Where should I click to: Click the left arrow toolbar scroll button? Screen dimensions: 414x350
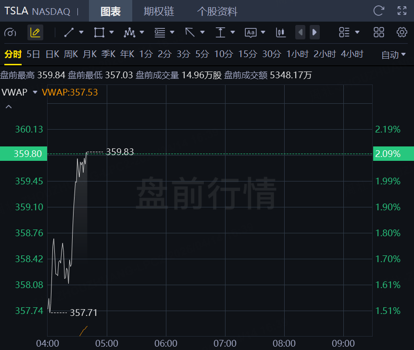coord(300,33)
